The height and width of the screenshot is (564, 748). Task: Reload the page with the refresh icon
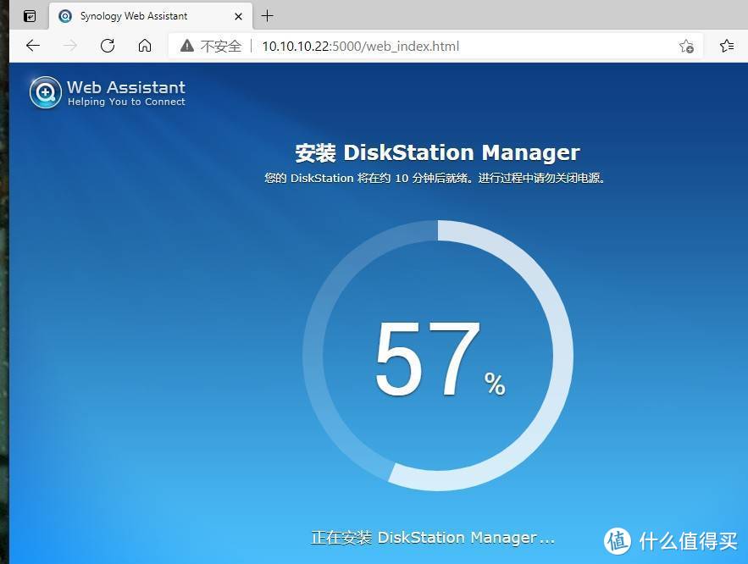click(x=108, y=46)
